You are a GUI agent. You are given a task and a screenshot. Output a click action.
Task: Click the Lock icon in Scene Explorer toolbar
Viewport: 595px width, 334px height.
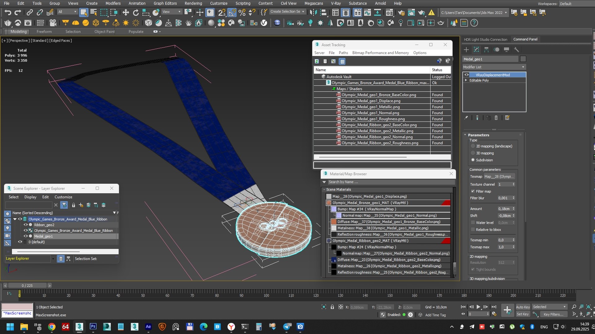pos(73,205)
